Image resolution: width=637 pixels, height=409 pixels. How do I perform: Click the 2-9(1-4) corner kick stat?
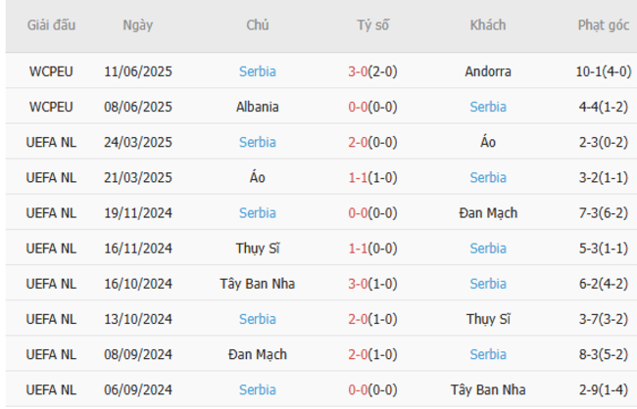tap(603, 388)
